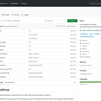Click the star icon beside 75 stars
This screenshot has height=101, width=101.
click(x=80, y=49)
